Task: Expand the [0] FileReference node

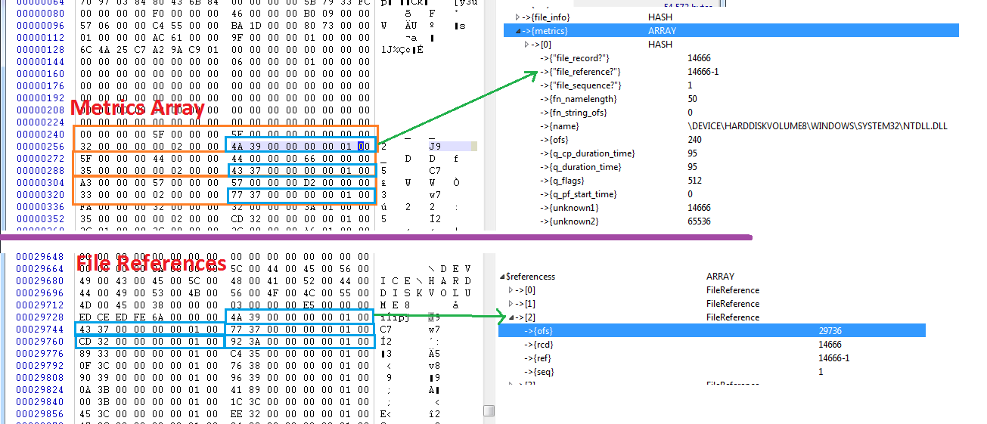Action: coord(511,290)
